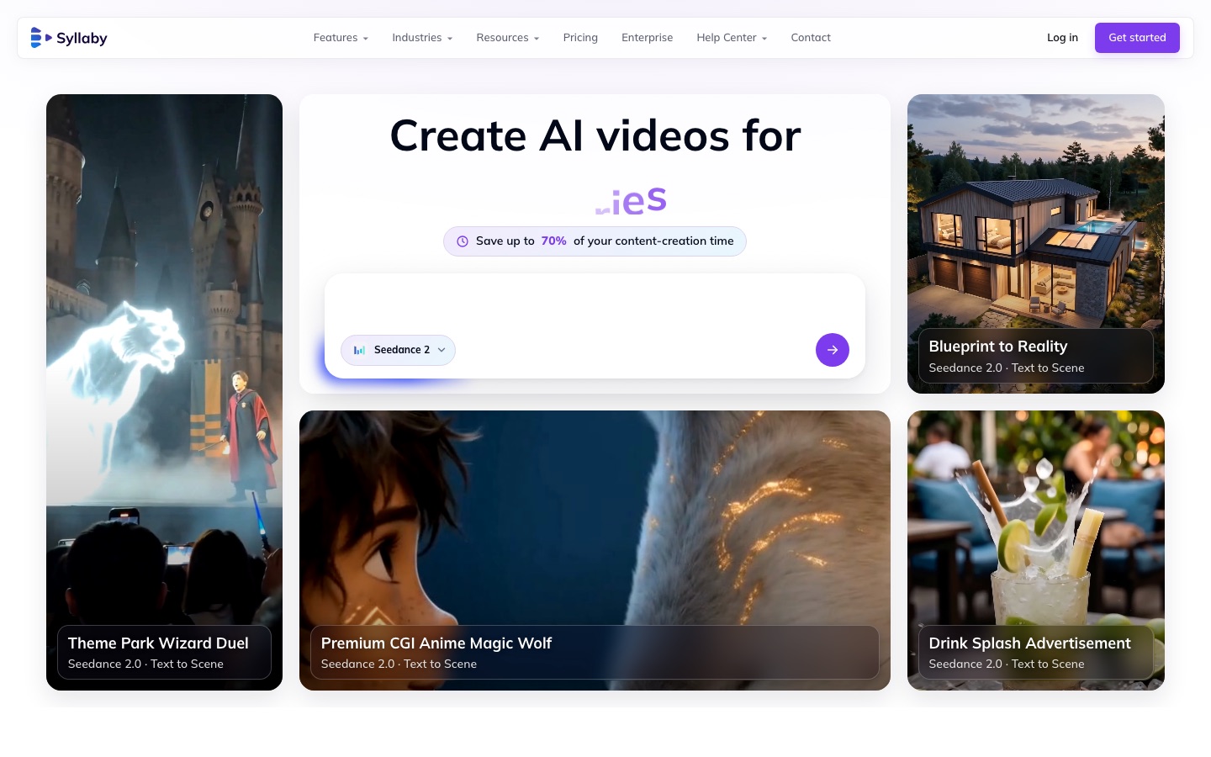Click the 'Theme Park Wizard Duel' title text
Viewport: 1211px width, 757px height.
[x=158, y=643]
